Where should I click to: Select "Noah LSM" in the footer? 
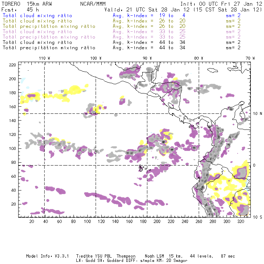point(154,256)
